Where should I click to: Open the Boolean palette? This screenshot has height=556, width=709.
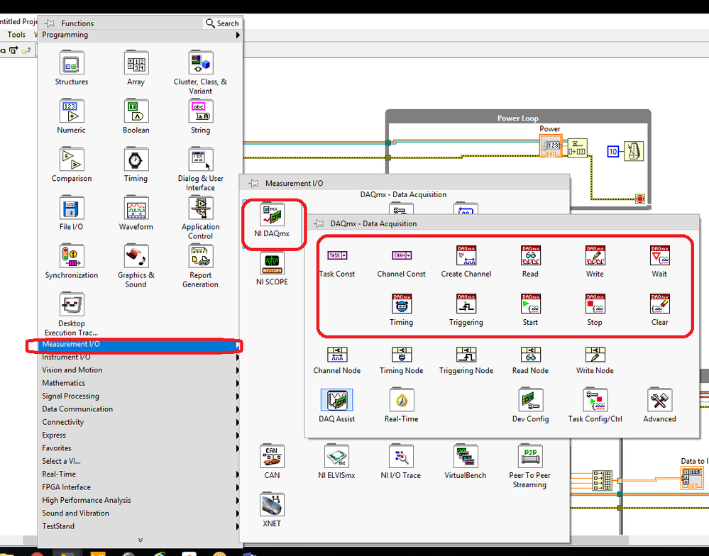(136, 111)
